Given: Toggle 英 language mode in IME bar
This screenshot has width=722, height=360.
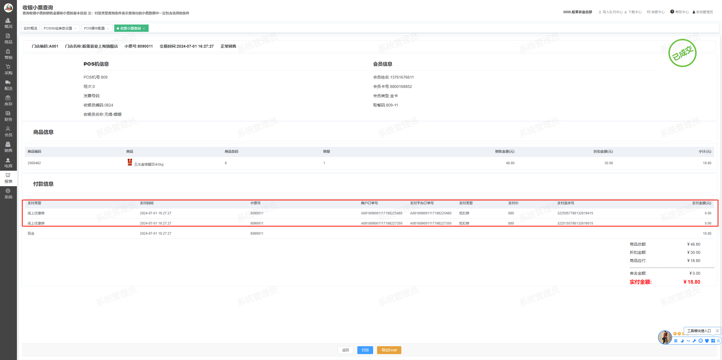Looking at the screenshot, I should (x=676, y=341).
